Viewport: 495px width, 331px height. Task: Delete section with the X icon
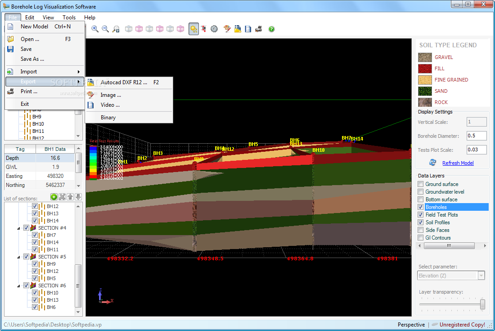[x=62, y=197]
